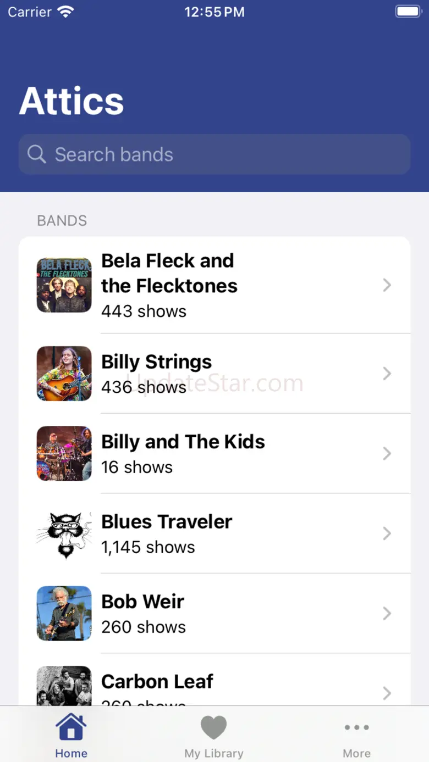Switch to the More tab

[x=356, y=735]
